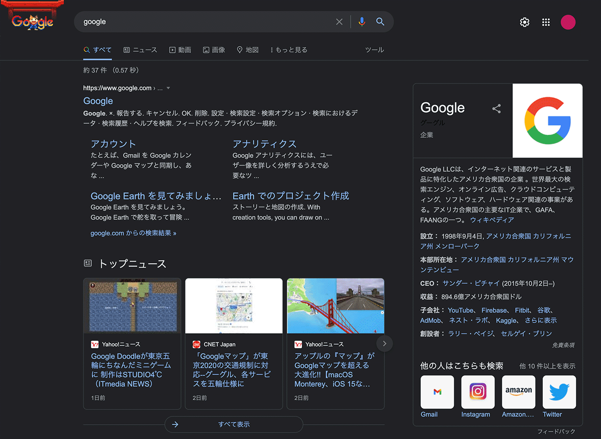Open the CNET Japan map news thumbnail

[x=234, y=305]
